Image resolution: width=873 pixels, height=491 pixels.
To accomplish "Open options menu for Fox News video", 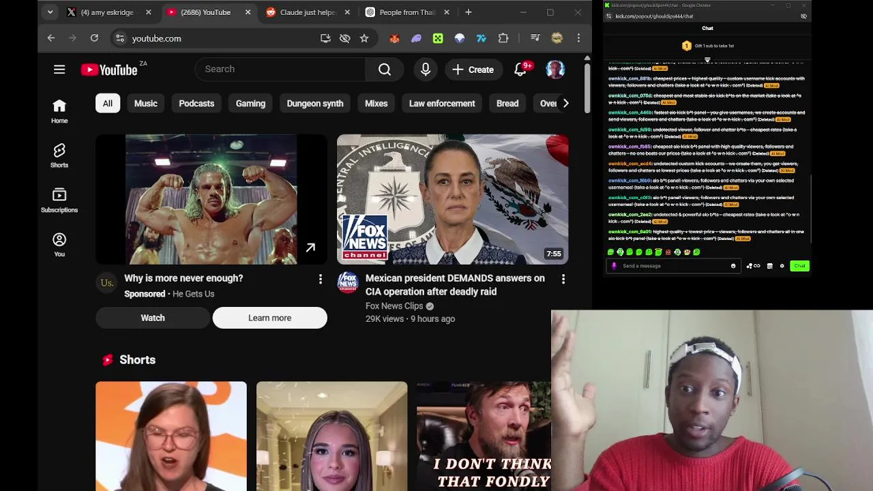I will pyautogui.click(x=563, y=279).
